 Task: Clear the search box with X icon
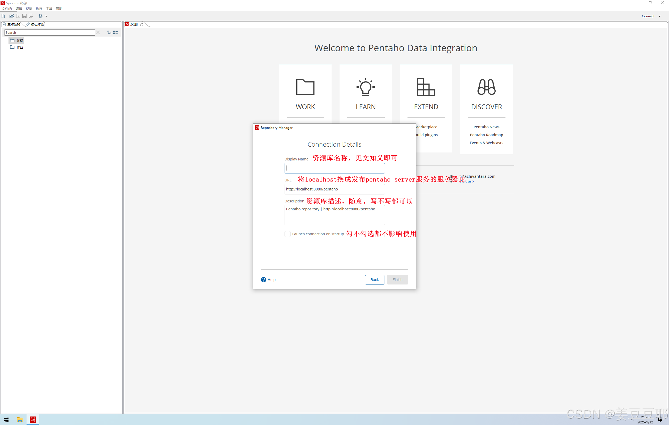98,32
